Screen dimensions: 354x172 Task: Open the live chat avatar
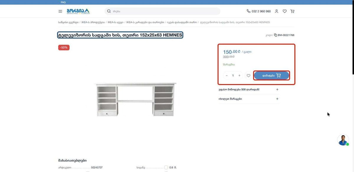(343, 140)
